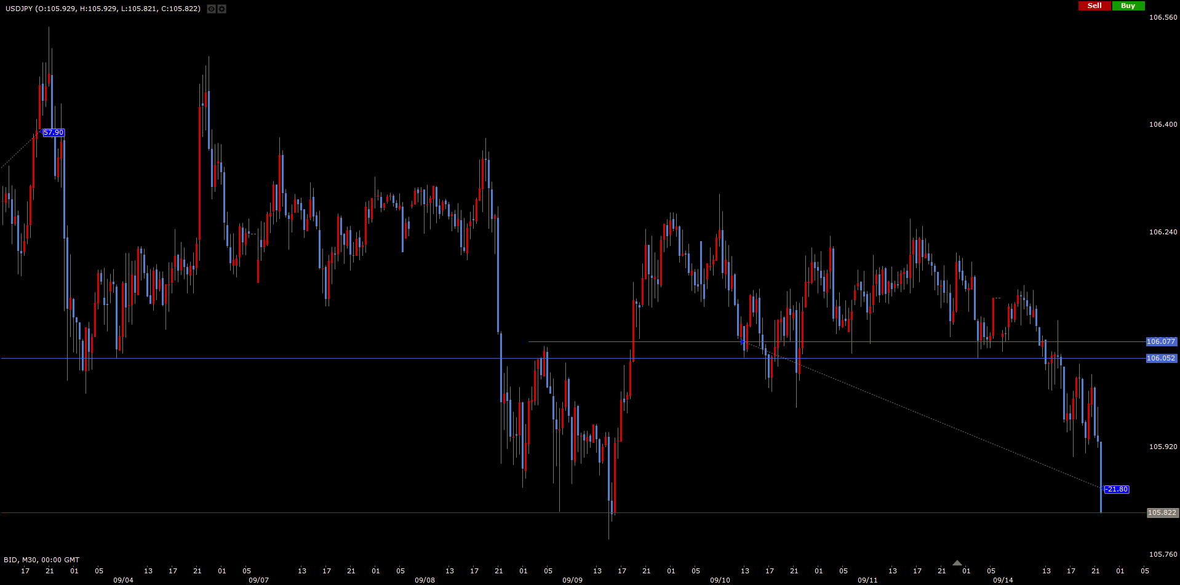Viewport: 1180px width, 585px height.
Task: Click the USDJPY symbol title with OHLC values
Action: [103, 9]
